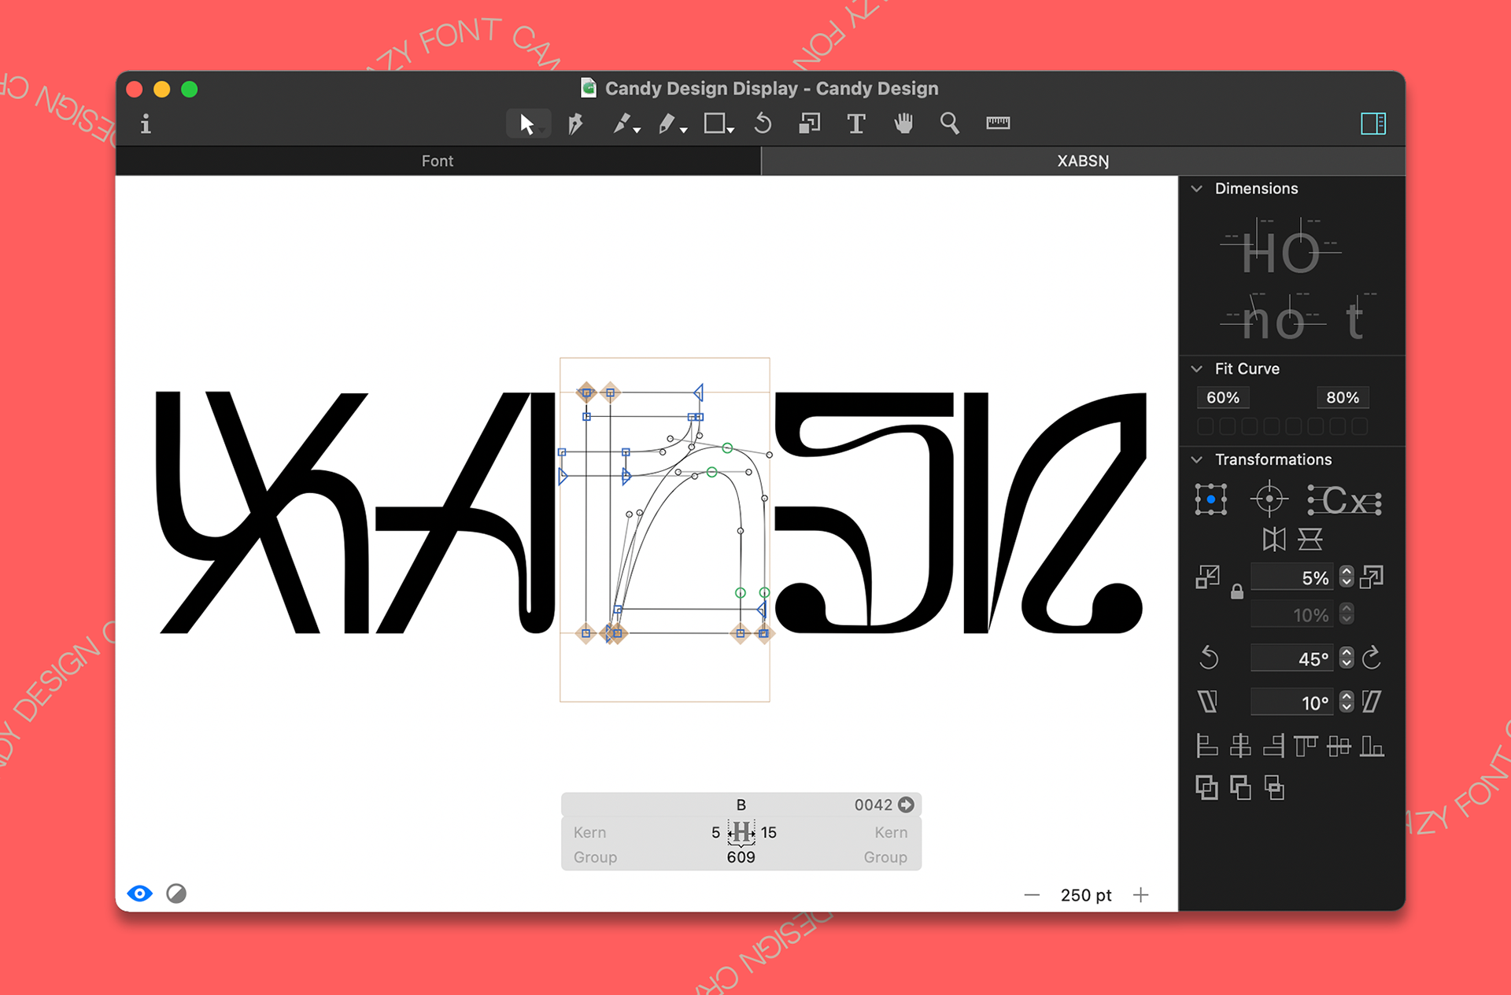Open the font info via the i icon

click(x=146, y=123)
